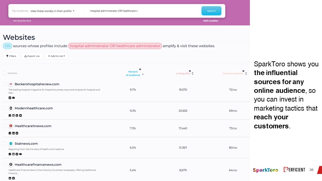
Task: Show info tooltip for Linking RDs
Action: tap(190, 71)
